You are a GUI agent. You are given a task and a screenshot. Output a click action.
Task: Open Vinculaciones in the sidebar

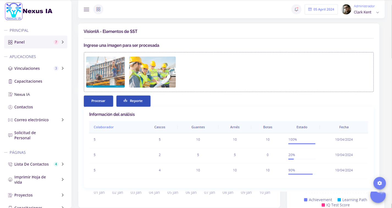click(x=36, y=68)
